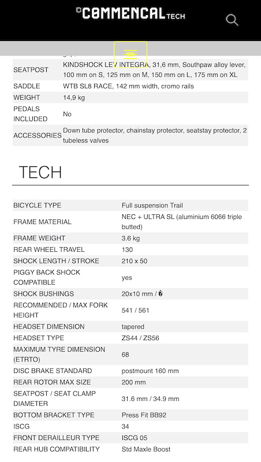
Task: Select the FRAME MATERIAL value text
Action: coord(182,222)
